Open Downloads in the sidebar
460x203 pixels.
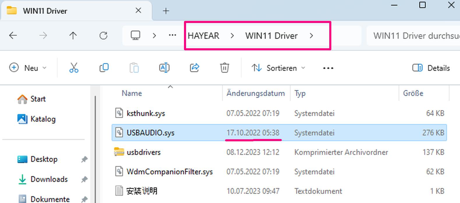pyautogui.click(x=49, y=179)
